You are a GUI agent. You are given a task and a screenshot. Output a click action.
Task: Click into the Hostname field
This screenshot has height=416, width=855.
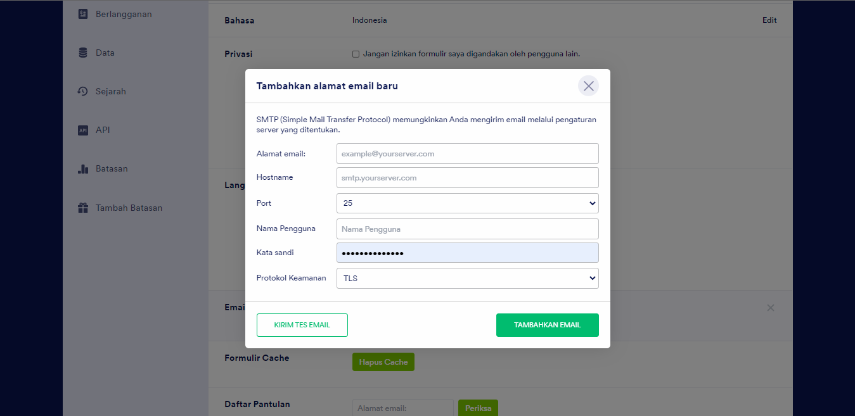[467, 178]
